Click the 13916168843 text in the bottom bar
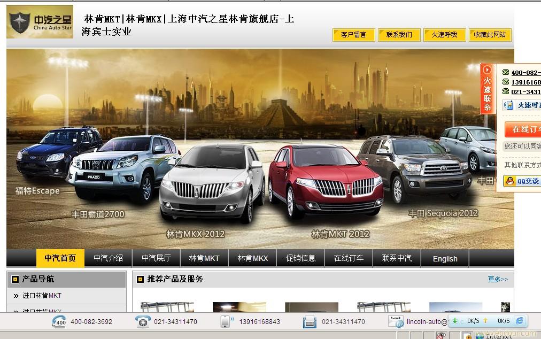This screenshot has height=339, width=541. pyautogui.click(x=259, y=322)
